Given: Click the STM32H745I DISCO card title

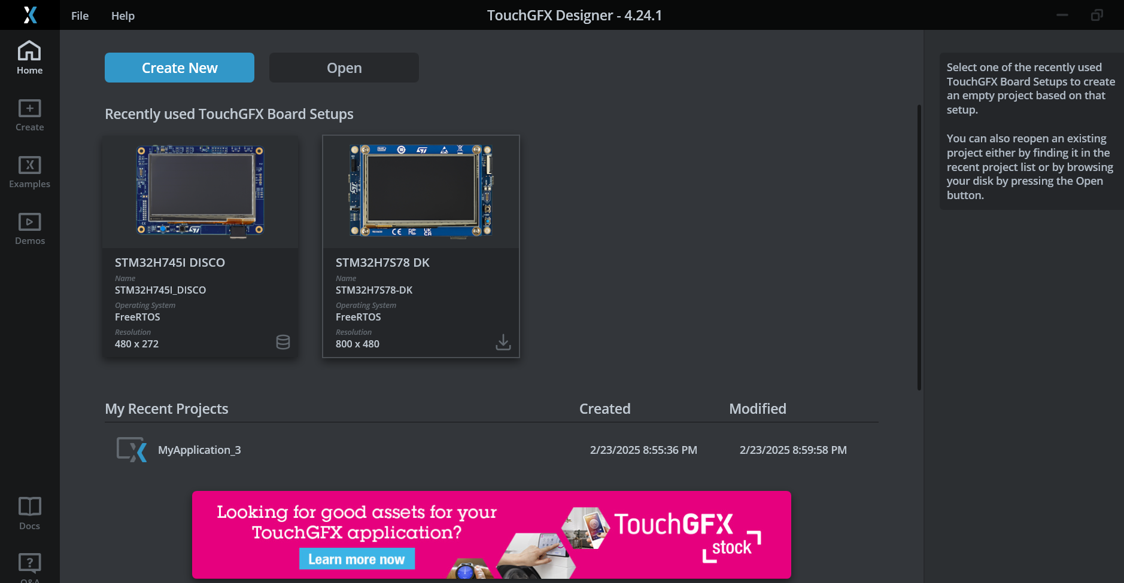Looking at the screenshot, I should point(170,262).
